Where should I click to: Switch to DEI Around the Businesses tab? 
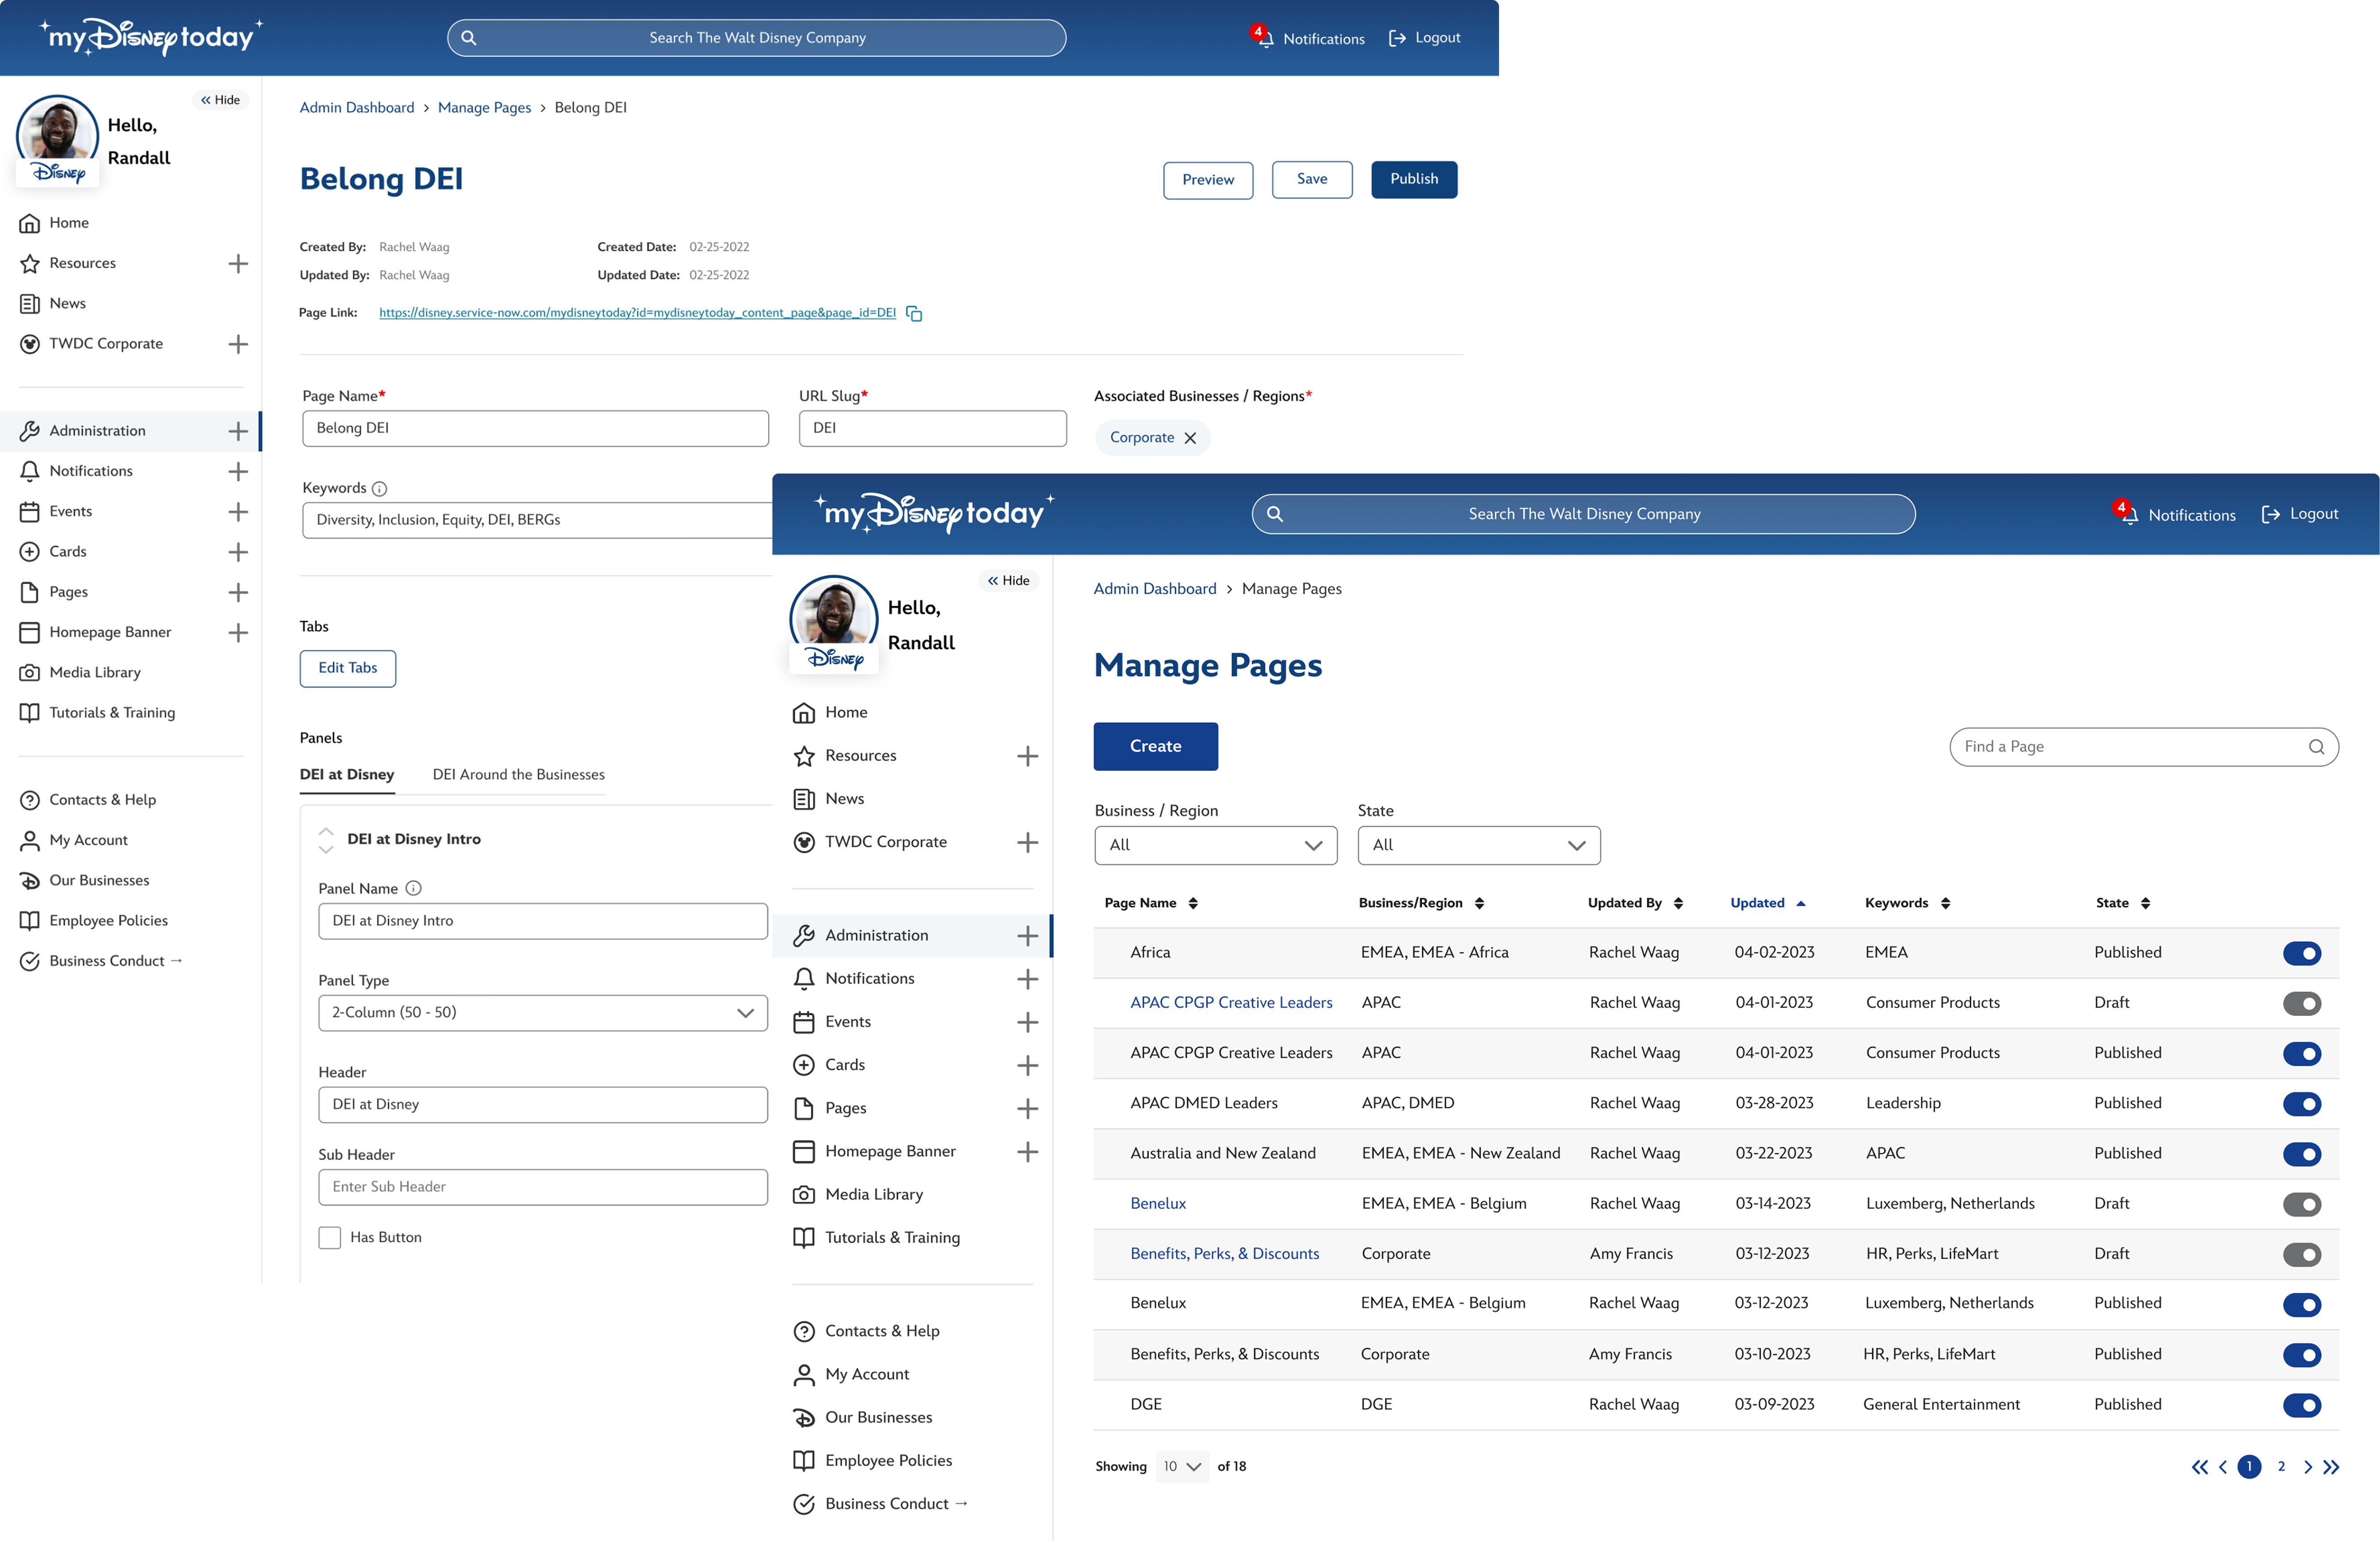pos(518,775)
